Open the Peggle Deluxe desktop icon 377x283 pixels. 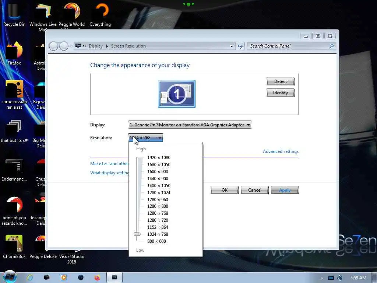point(43,247)
